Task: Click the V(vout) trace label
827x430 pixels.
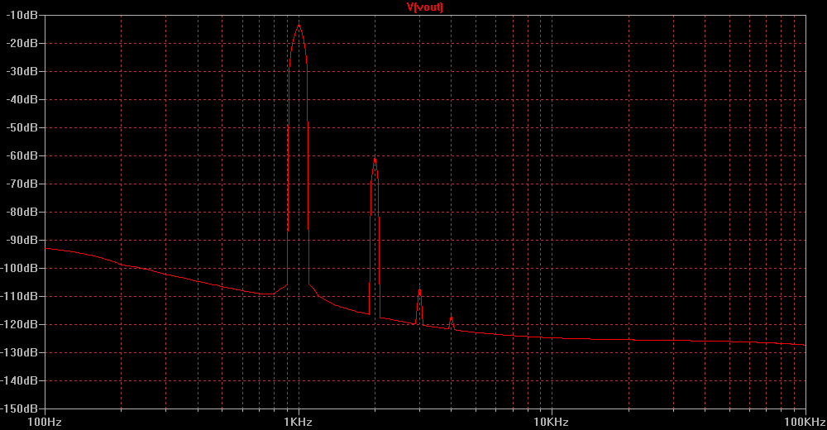Action: [424, 7]
